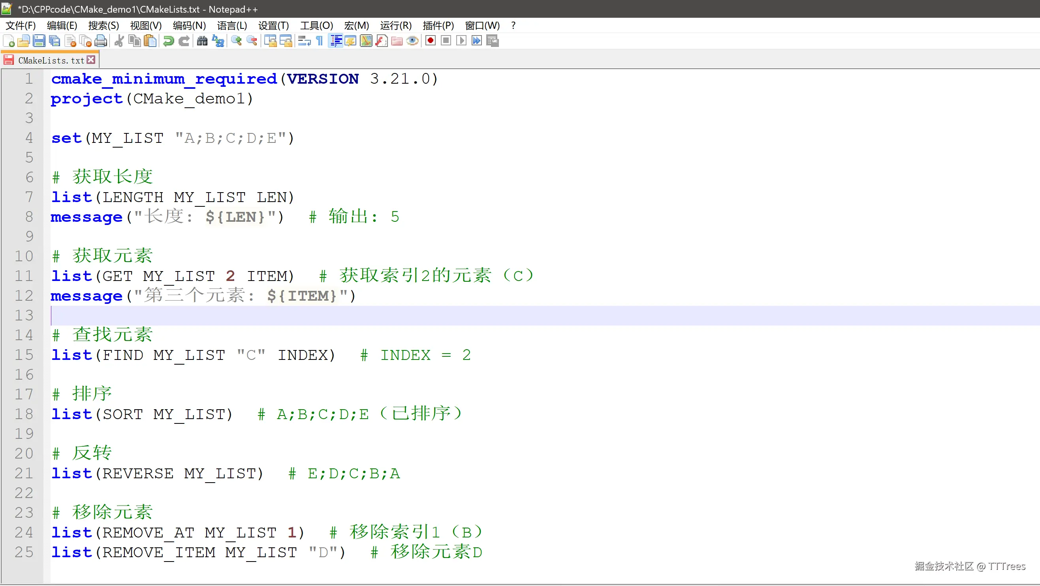Screen dimensions: 1040x586
Task: Click line number 18 in margin
Action: pyautogui.click(x=24, y=414)
